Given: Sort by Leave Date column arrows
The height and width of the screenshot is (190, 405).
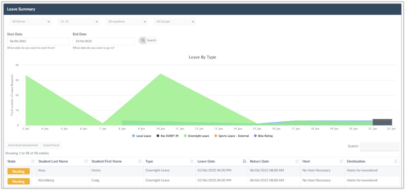Looking at the screenshot, I should [244, 161].
